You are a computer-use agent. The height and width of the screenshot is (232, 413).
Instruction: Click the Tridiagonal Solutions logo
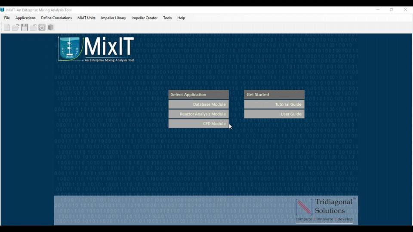tap(326, 211)
